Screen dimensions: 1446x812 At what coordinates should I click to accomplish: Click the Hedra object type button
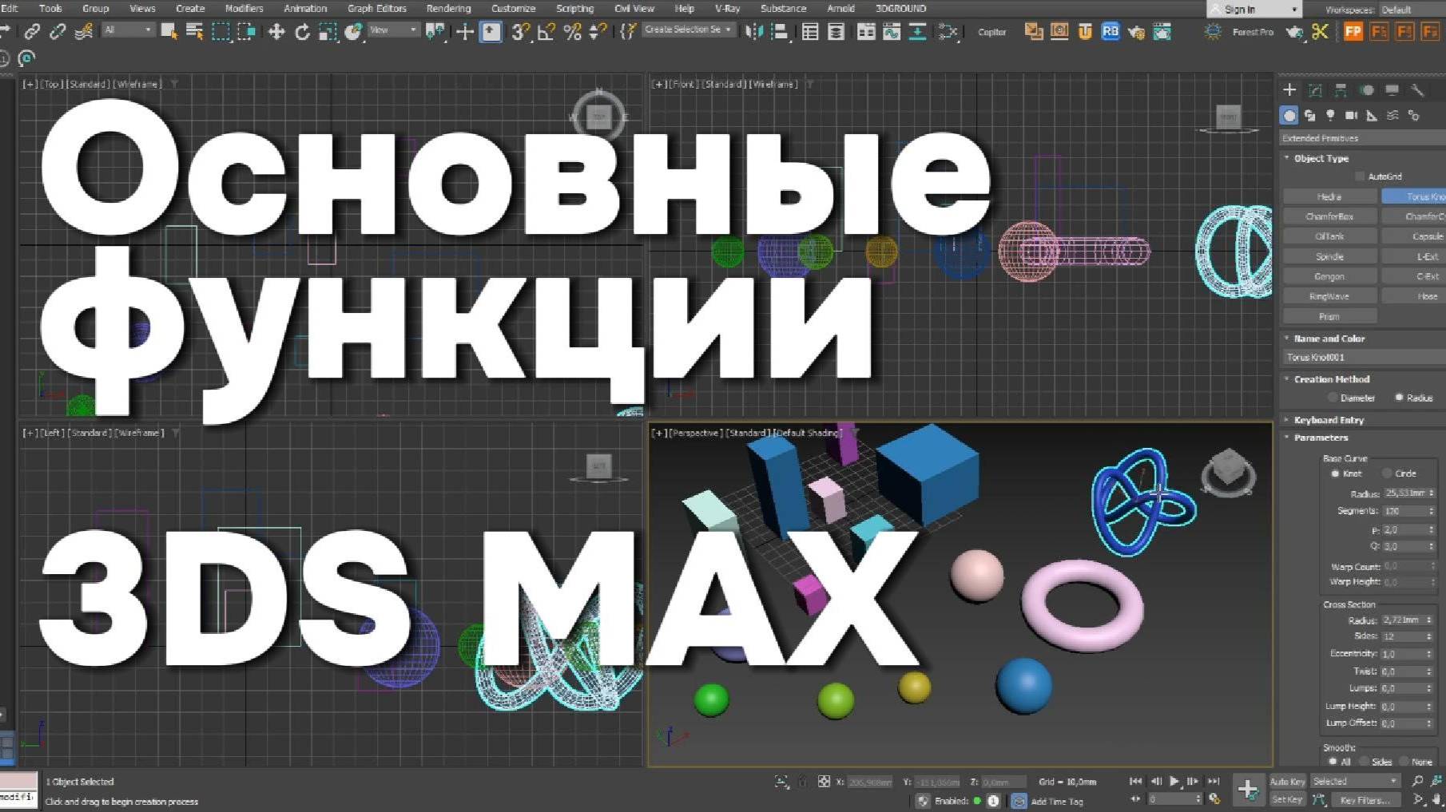pyautogui.click(x=1329, y=196)
